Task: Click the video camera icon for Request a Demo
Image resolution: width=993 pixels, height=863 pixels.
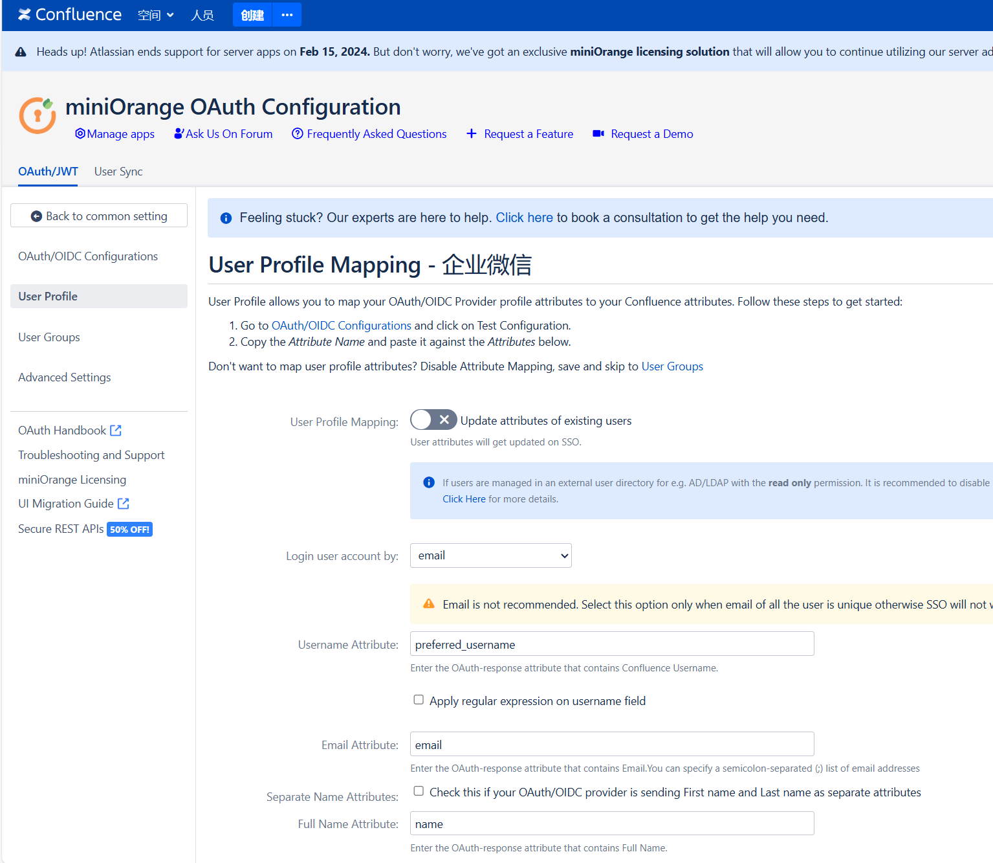Action: [598, 133]
